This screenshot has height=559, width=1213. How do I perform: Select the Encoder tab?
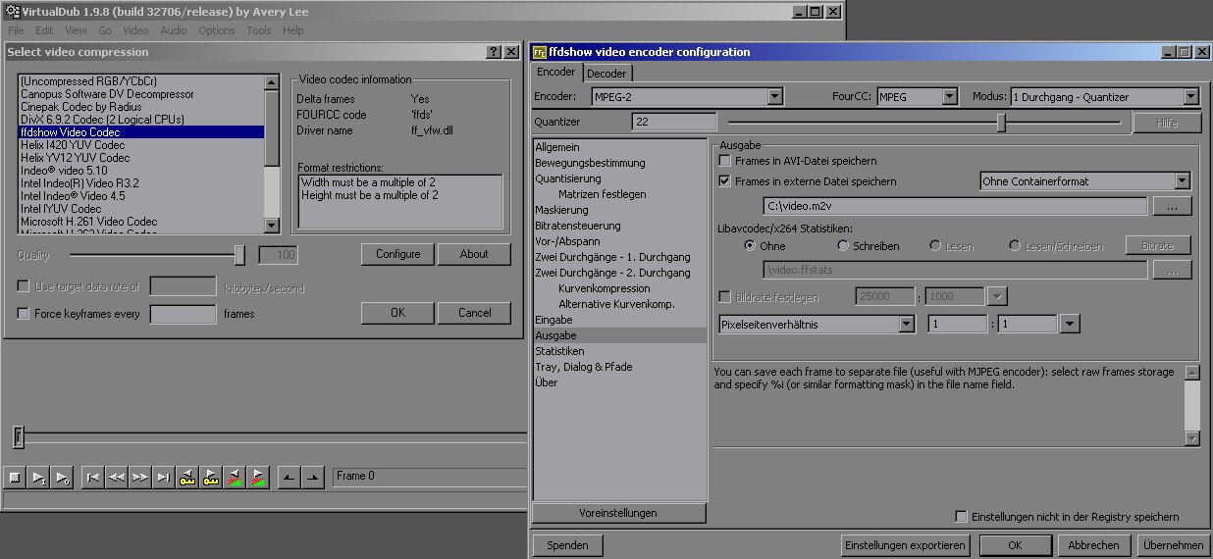[x=556, y=73]
